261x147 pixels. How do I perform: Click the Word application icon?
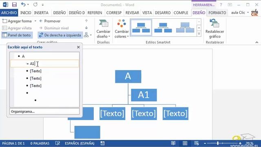click(5, 4)
